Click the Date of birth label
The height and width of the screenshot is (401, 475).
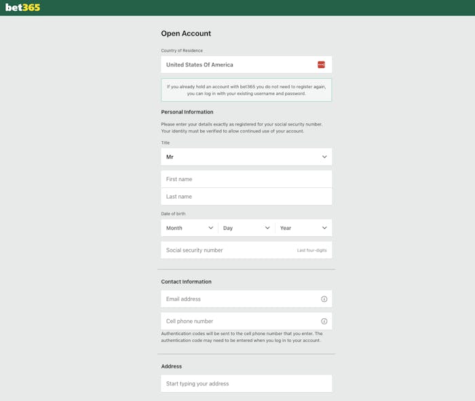[173, 214]
